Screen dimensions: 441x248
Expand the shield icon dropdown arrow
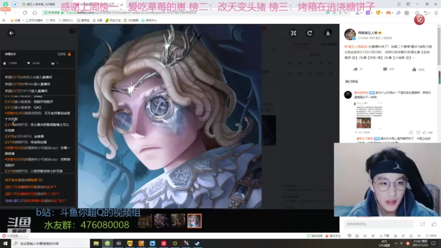click(x=382, y=13)
